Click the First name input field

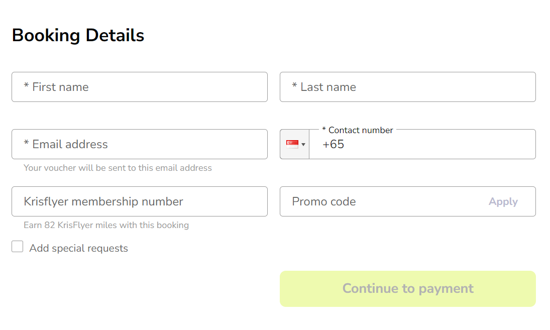tap(140, 87)
